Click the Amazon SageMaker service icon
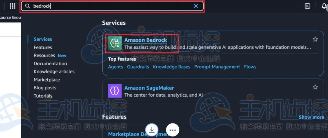This screenshot has width=328, height=138. [115, 91]
